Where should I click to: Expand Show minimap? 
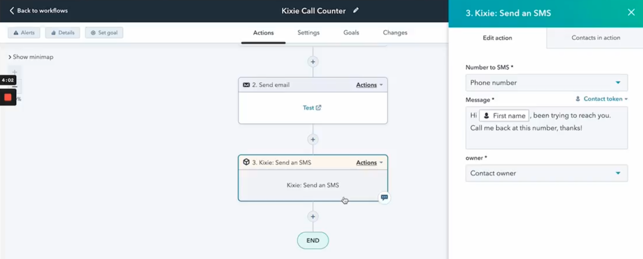coord(31,57)
